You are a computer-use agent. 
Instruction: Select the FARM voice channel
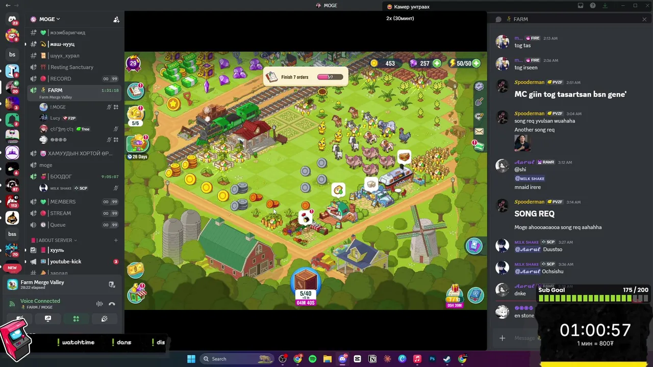(x=75, y=93)
